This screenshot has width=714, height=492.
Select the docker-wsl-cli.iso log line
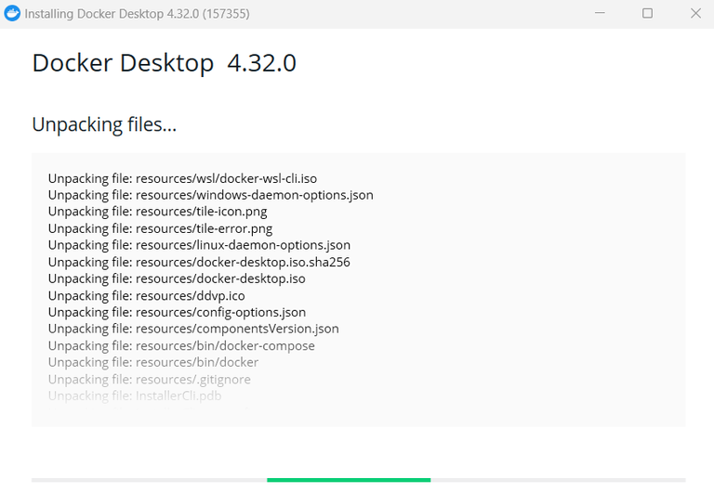(x=182, y=178)
